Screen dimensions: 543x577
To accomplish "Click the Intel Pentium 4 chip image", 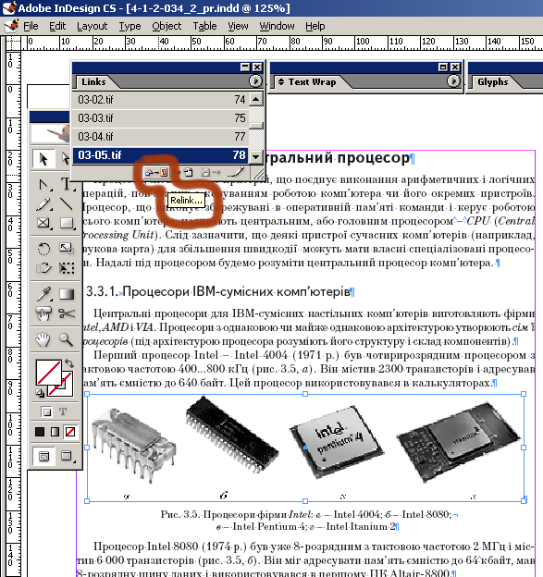I will (337, 442).
